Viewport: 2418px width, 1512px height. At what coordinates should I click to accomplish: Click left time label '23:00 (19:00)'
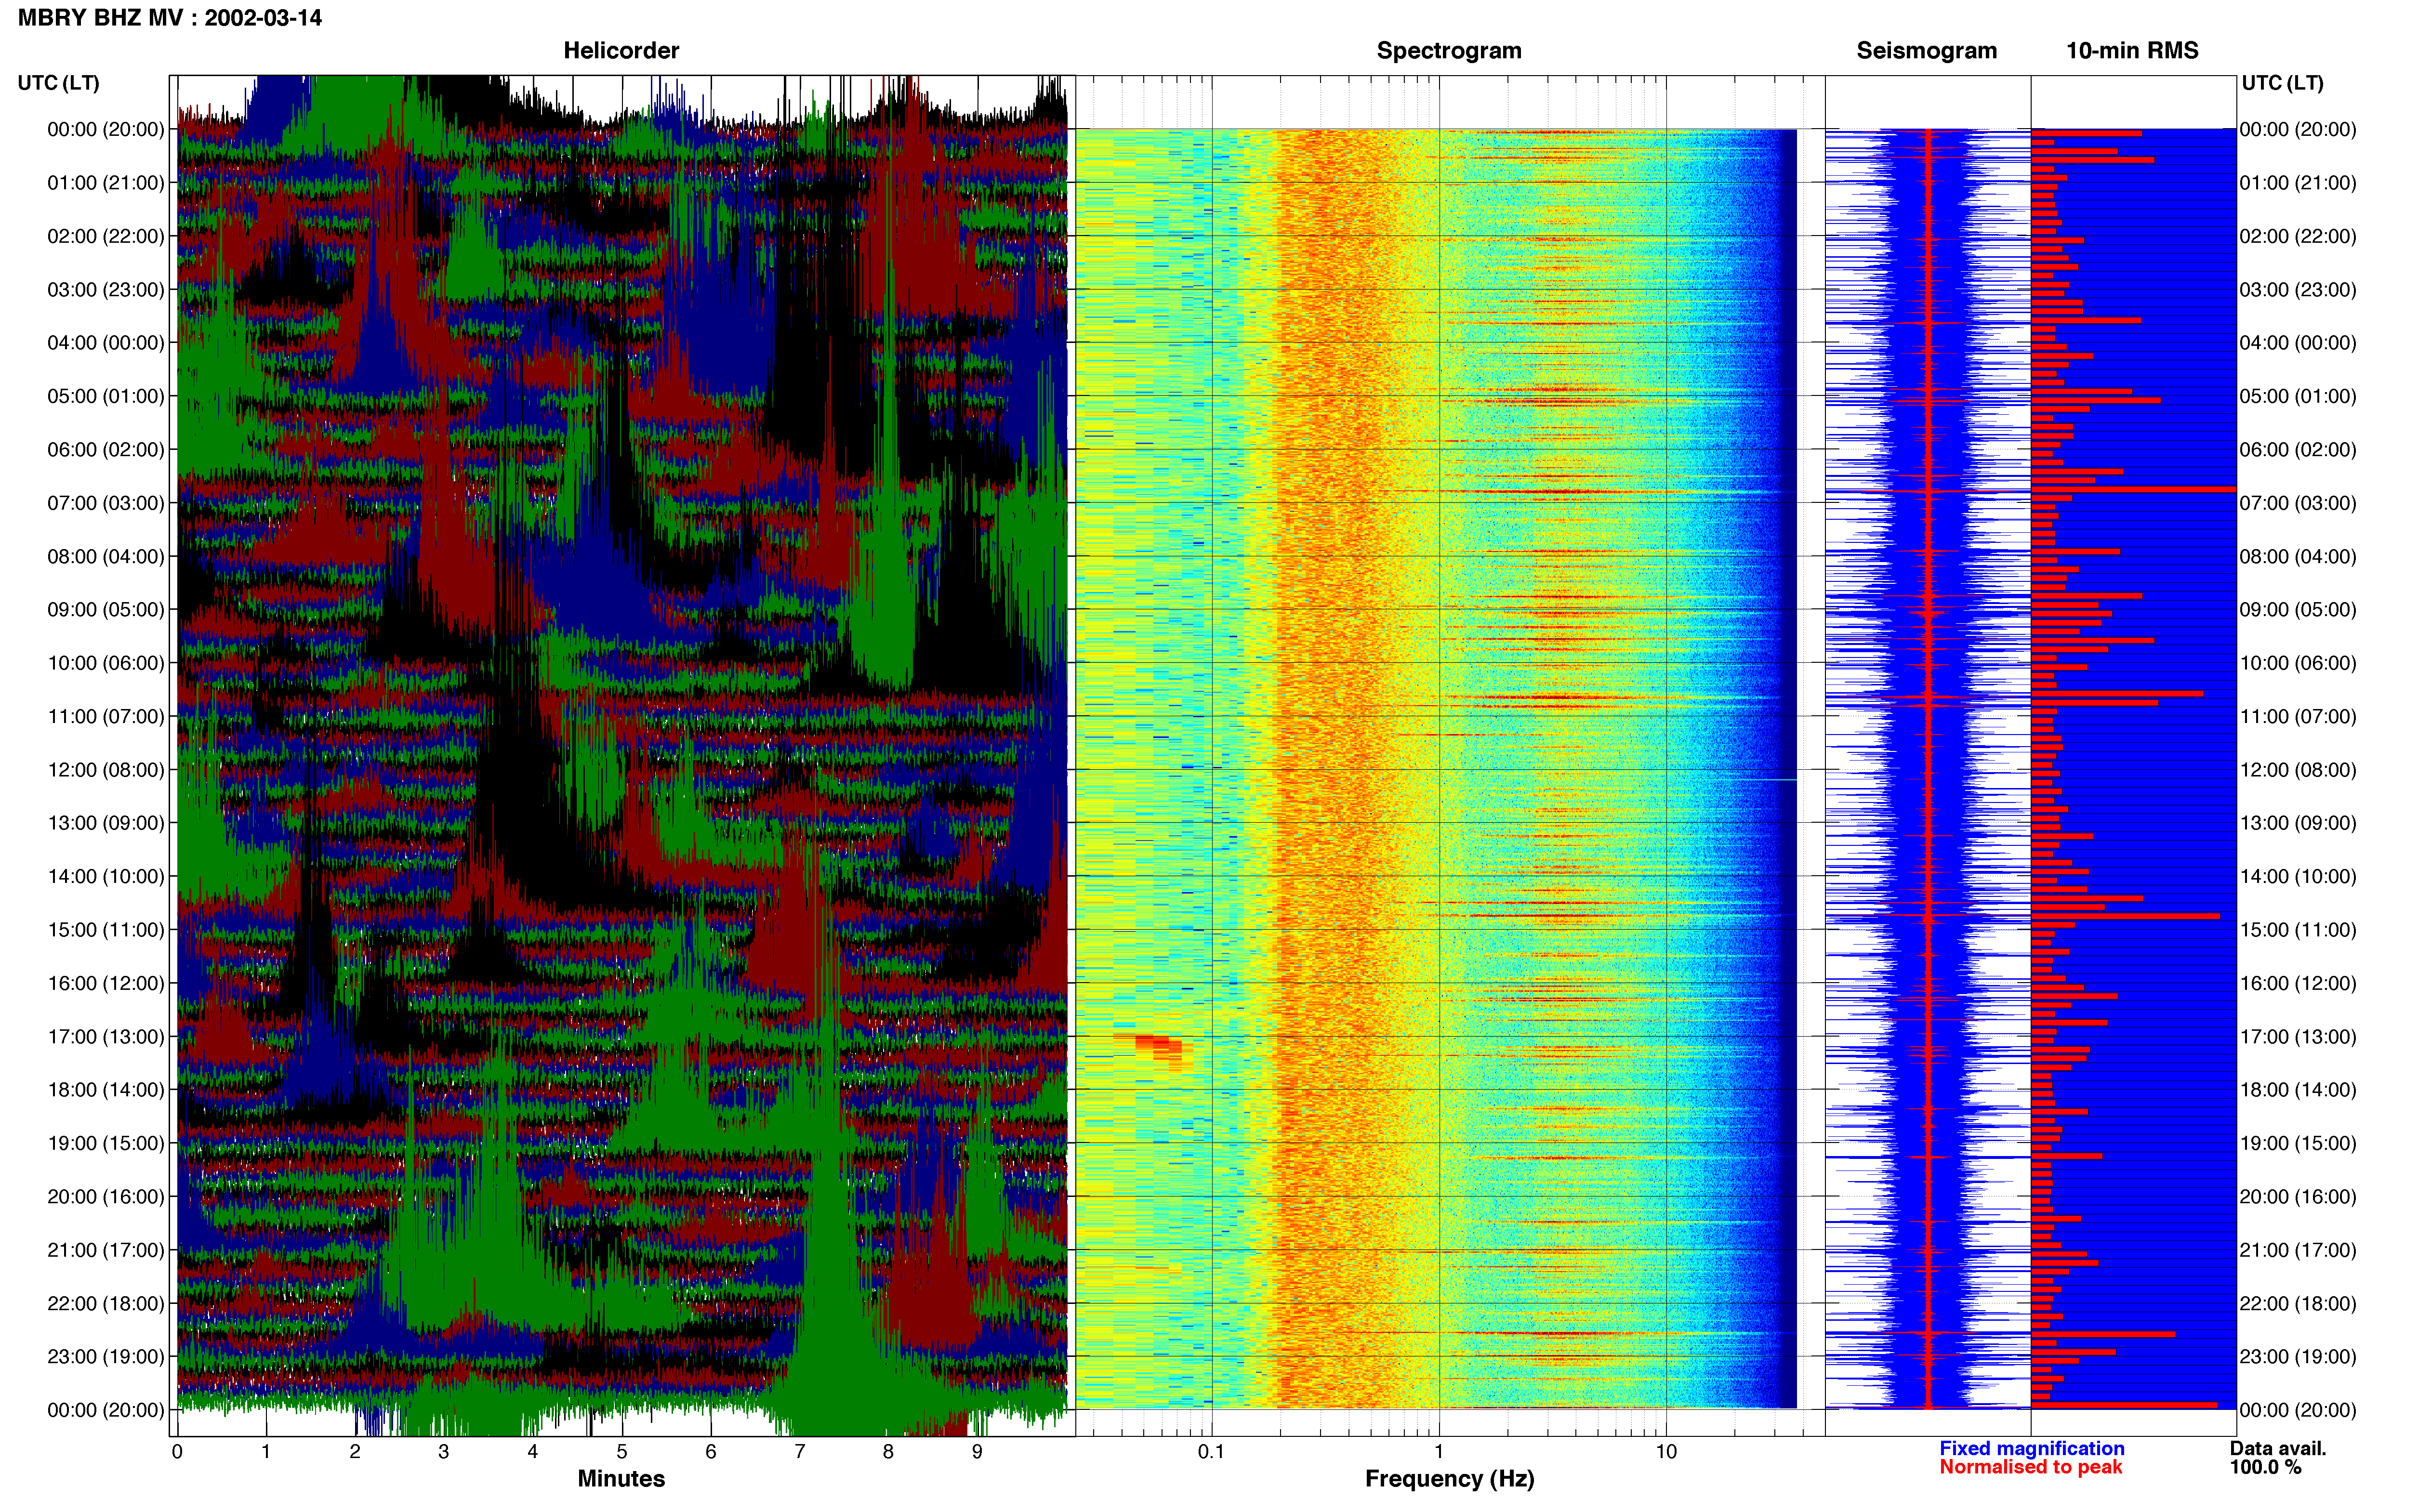coord(106,1357)
